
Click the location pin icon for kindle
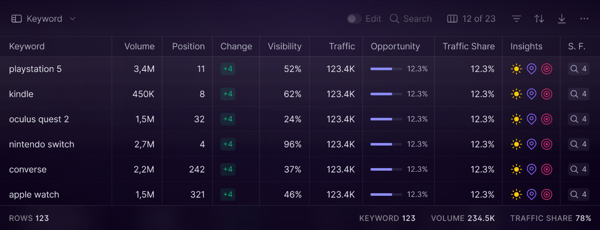[532, 94]
